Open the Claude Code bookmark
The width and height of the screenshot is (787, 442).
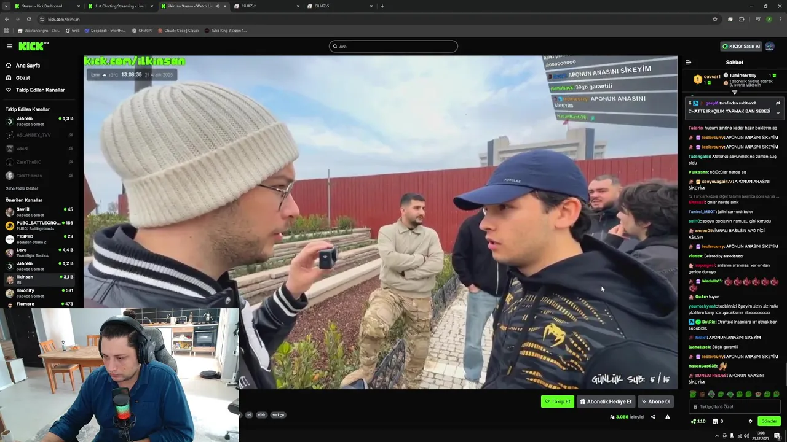coord(179,30)
